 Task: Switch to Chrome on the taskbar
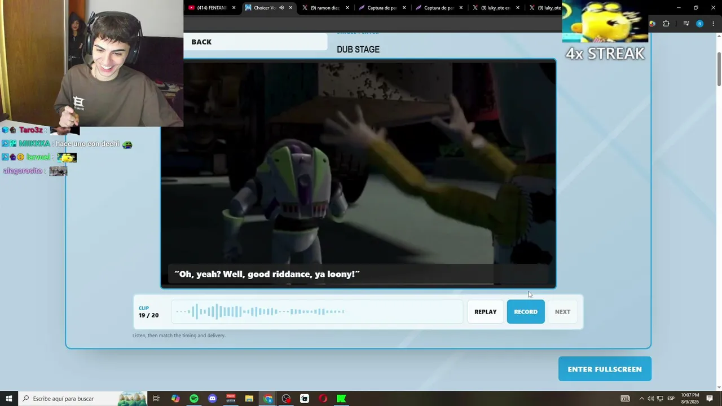268,399
